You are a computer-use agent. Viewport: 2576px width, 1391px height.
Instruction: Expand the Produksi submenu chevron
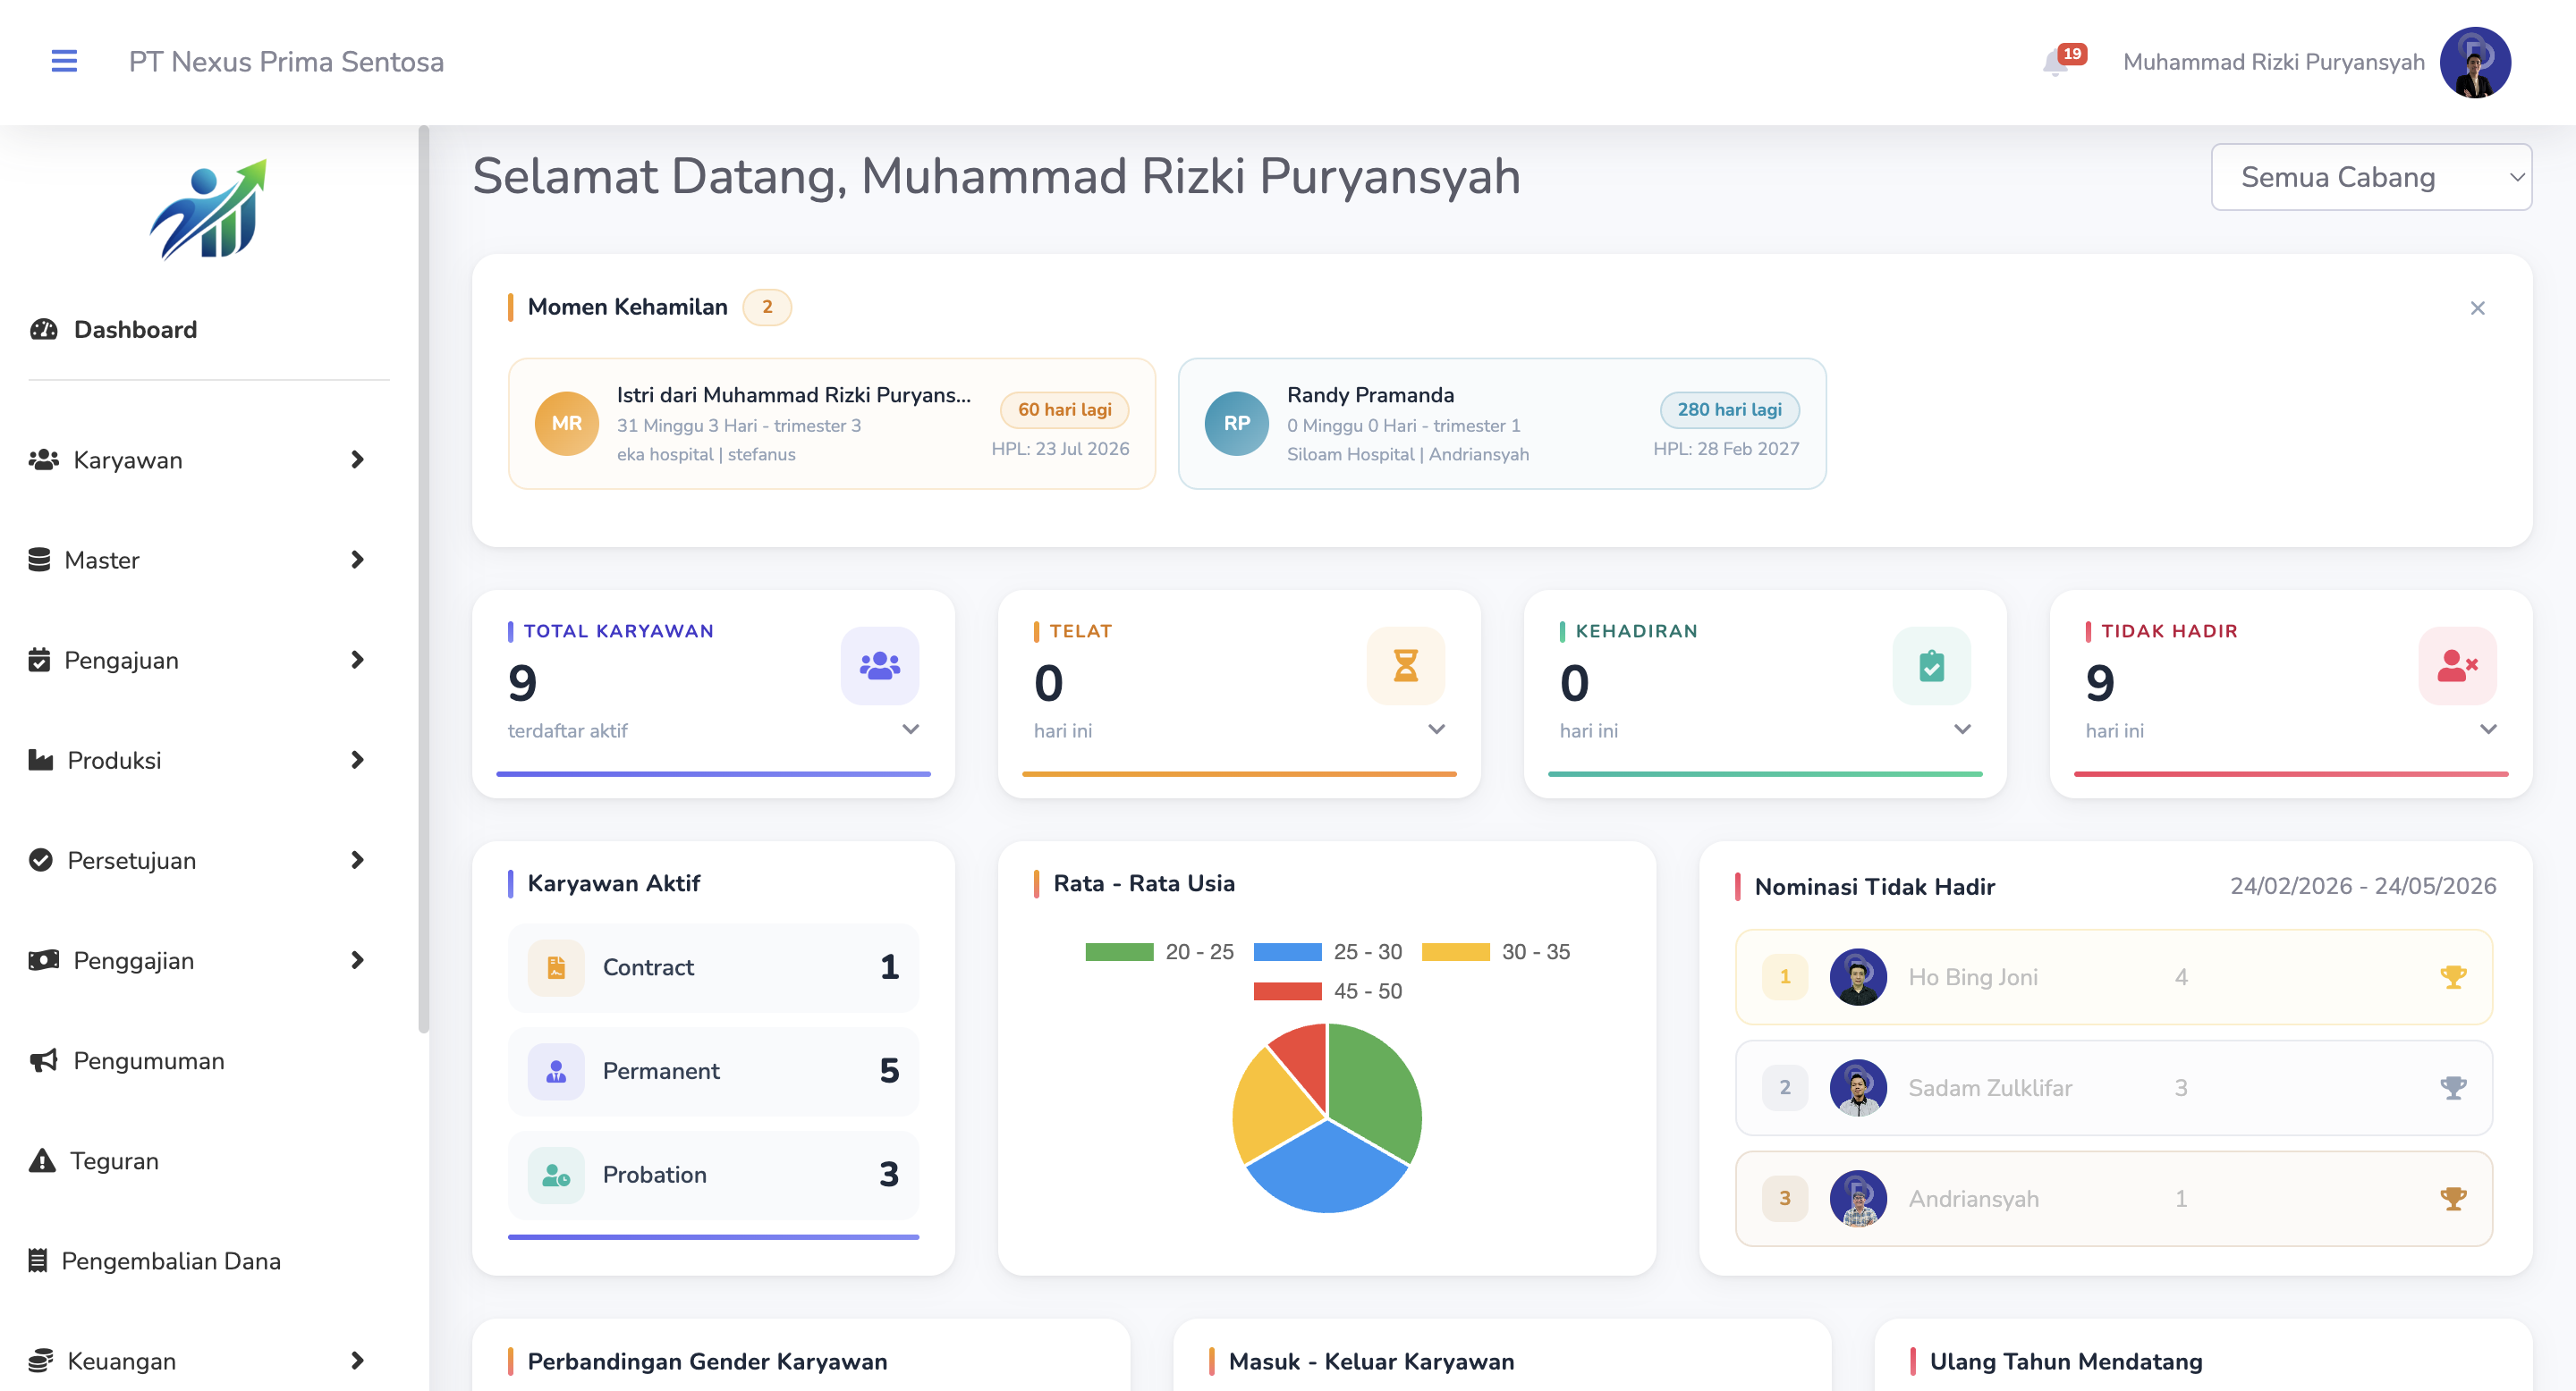point(357,760)
